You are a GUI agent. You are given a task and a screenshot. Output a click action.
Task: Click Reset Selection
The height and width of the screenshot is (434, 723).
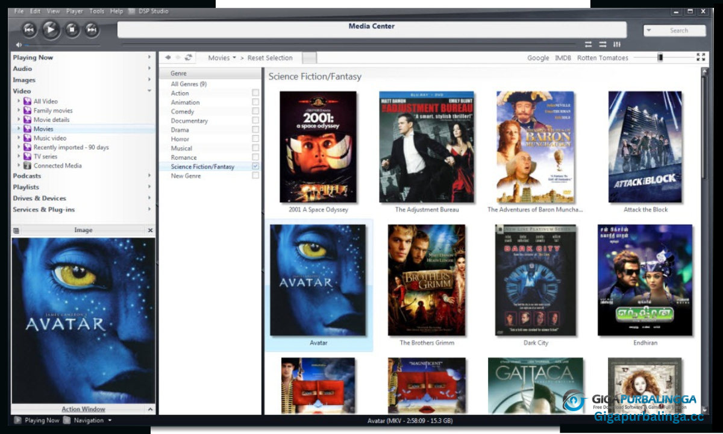pyautogui.click(x=270, y=58)
